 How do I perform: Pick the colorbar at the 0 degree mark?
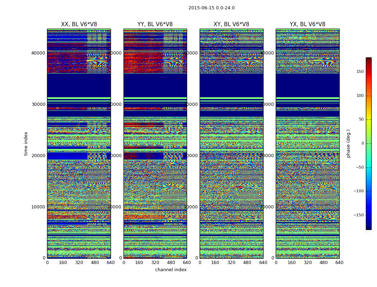(x=368, y=143)
